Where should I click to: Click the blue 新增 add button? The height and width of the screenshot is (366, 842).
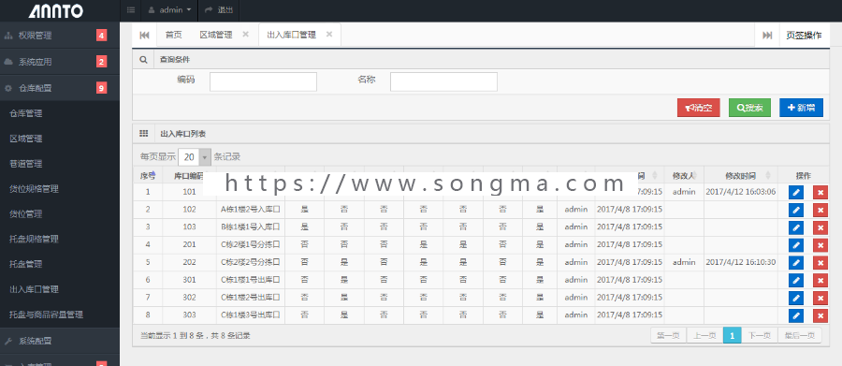click(x=801, y=108)
